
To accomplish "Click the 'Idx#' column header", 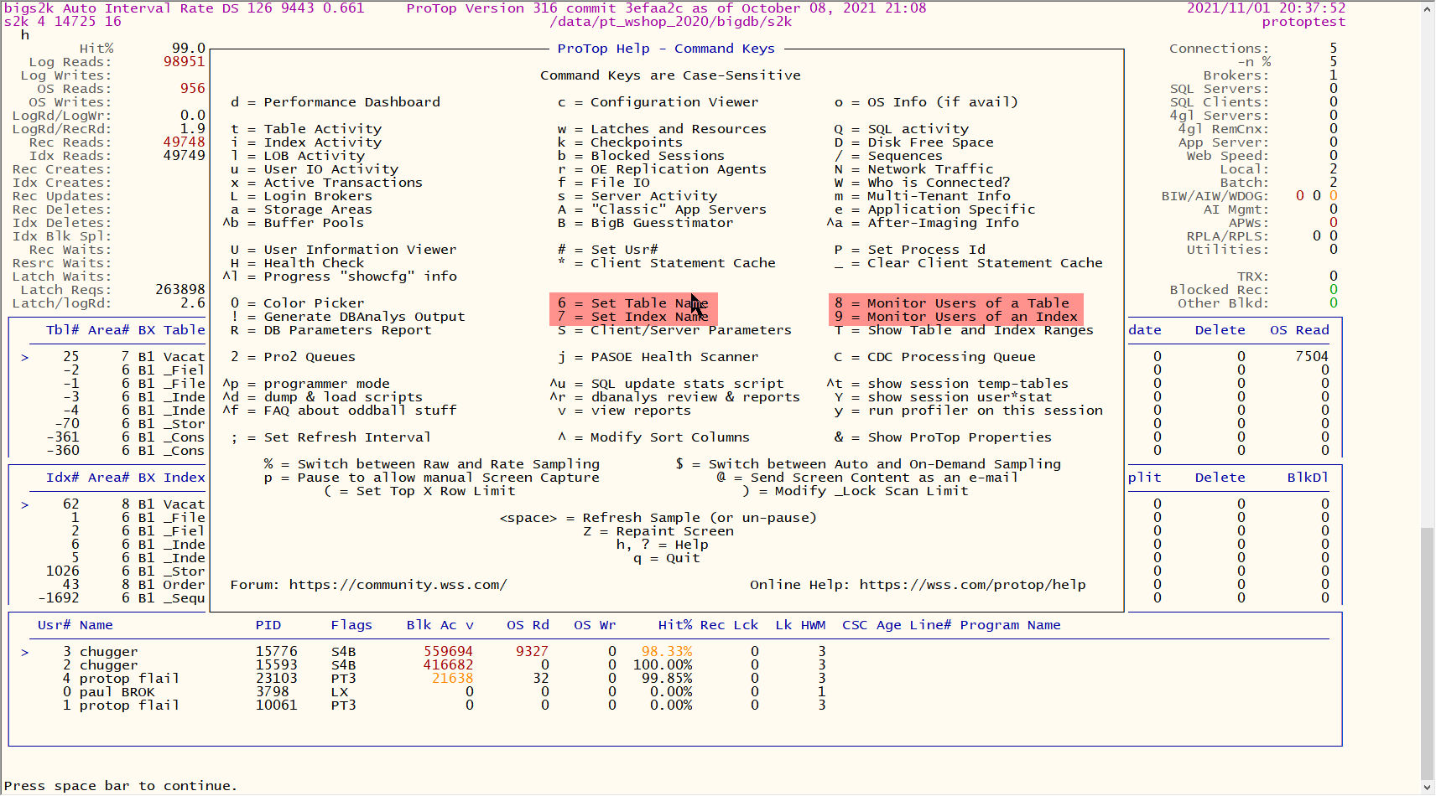I will pos(63,478).
